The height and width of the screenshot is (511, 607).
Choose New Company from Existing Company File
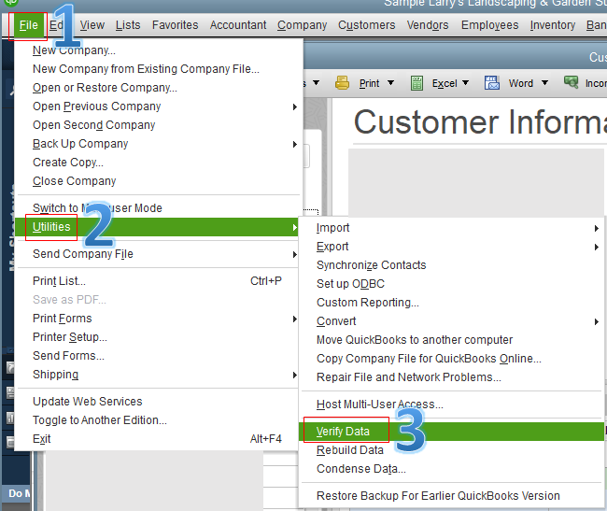coord(159,69)
